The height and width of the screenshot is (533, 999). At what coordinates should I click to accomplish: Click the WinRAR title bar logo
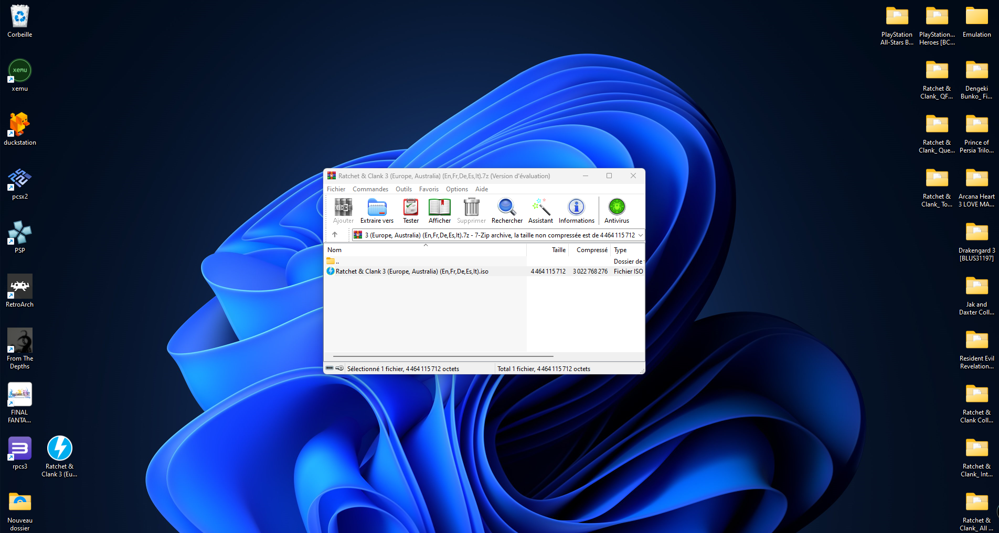(x=332, y=176)
